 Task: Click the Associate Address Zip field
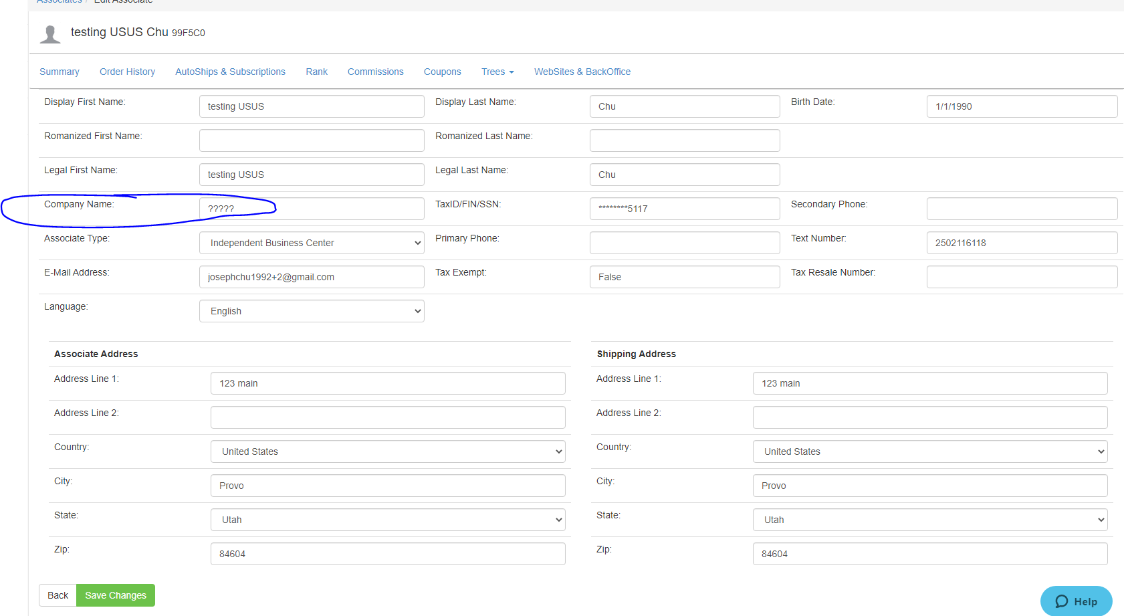click(x=388, y=554)
